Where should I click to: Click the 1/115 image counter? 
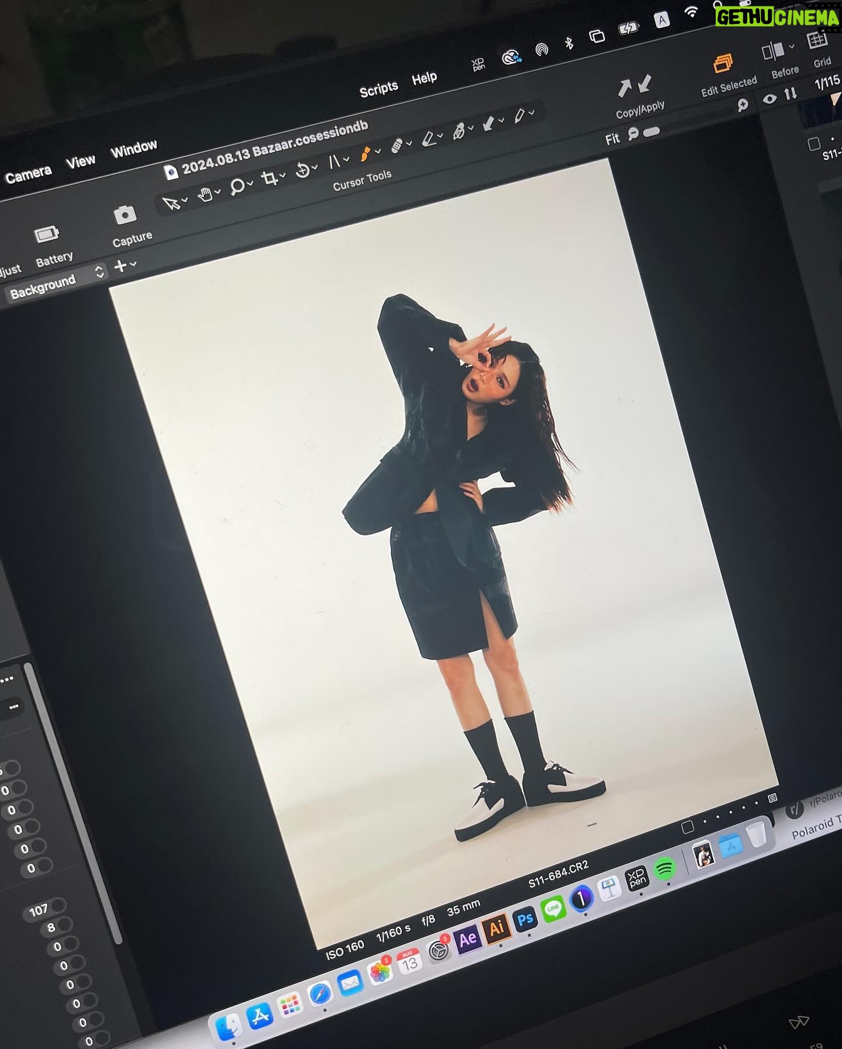point(827,82)
